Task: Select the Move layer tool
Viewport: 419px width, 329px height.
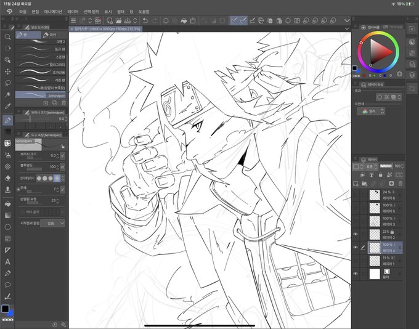Action: pyautogui.click(x=7, y=71)
